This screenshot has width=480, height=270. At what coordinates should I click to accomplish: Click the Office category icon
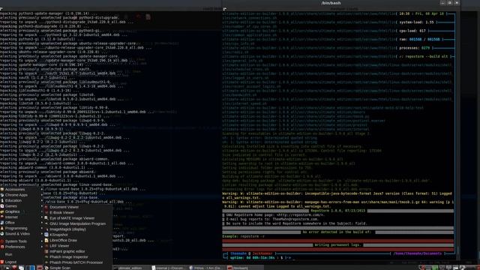click(x=2, y=223)
